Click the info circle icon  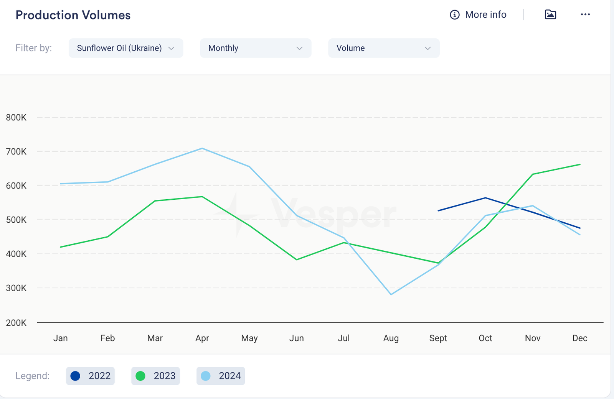point(454,15)
